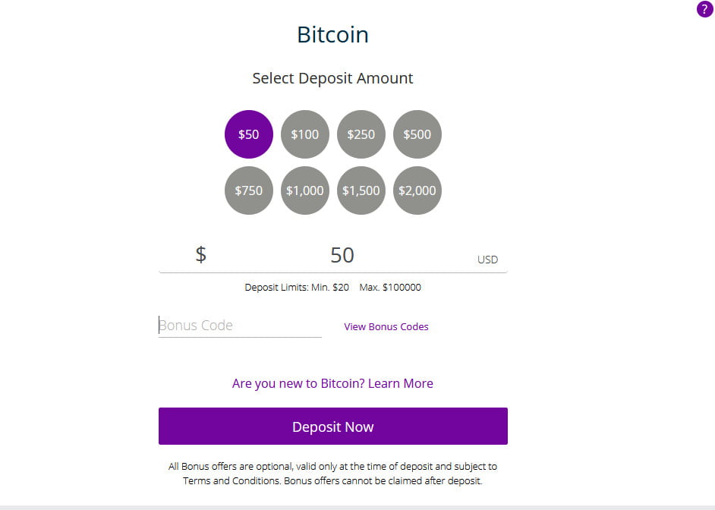
Task: Click the USD currency label
Action: [487, 260]
